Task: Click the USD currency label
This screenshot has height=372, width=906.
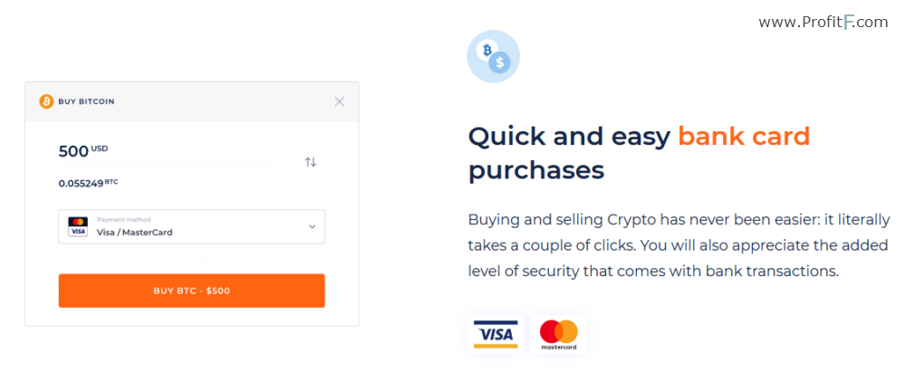Action: tap(100, 148)
